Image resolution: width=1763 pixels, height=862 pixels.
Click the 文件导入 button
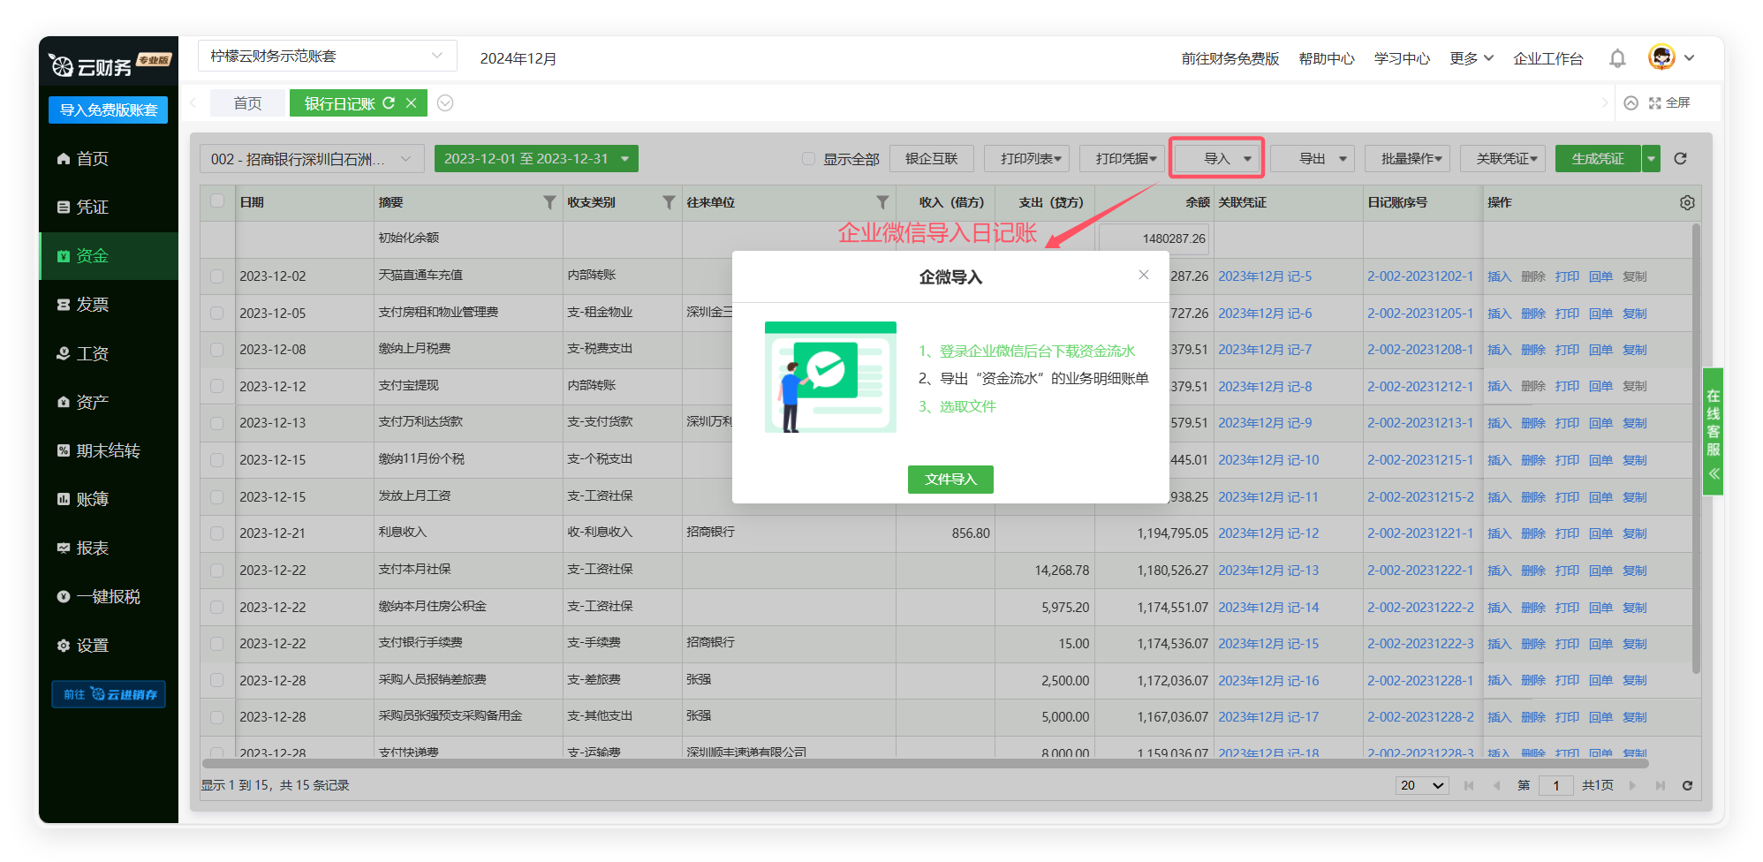[950, 480]
